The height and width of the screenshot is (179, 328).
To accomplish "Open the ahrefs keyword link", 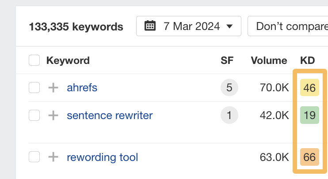I will [82, 88].
